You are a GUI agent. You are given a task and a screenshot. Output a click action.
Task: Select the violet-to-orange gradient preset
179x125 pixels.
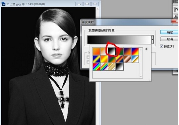point(127,51)
